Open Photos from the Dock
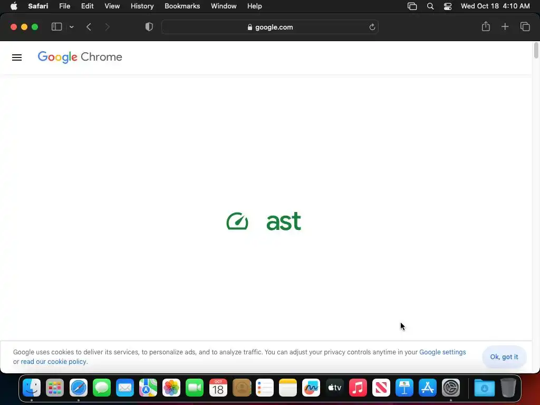 pyautogui.click(x=171, y=388)
